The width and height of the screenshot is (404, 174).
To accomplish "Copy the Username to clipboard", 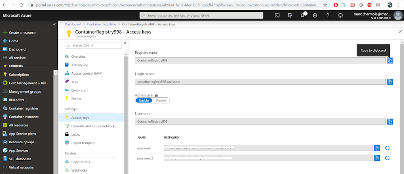I will click(x=390, y=122).
